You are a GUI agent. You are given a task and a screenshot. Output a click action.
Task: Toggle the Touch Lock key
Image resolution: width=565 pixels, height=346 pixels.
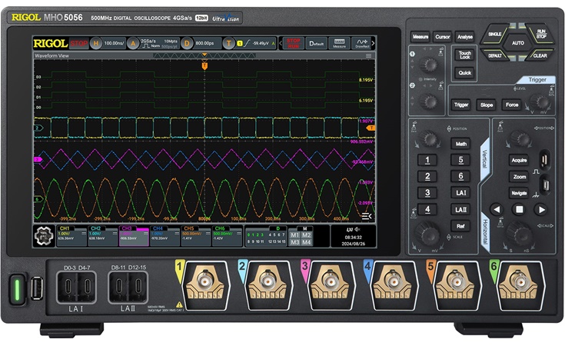(464, 55)
